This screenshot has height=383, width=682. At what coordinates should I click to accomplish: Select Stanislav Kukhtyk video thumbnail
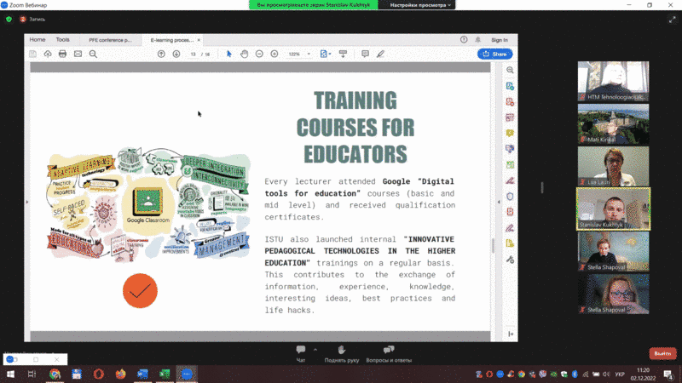pos(613,209)
